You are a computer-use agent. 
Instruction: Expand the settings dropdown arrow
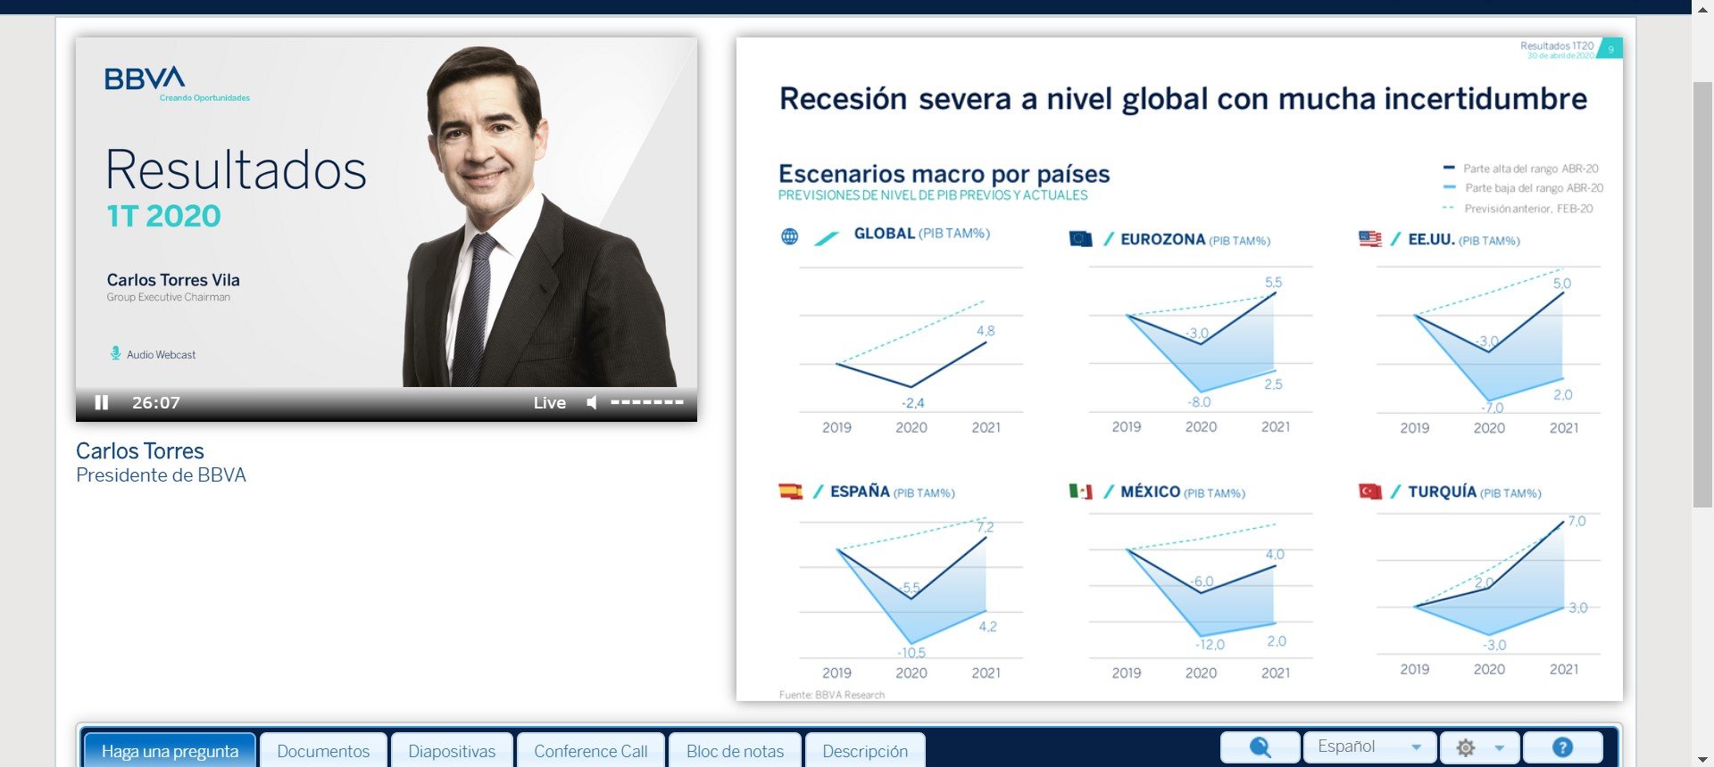tap(1500, 747)
